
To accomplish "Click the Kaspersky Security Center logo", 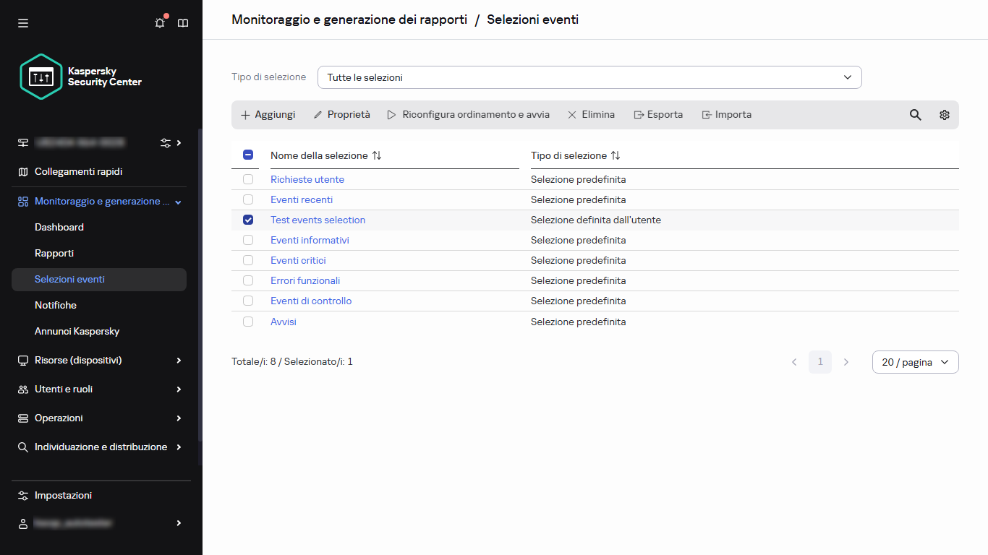I will tap(81, 77).
